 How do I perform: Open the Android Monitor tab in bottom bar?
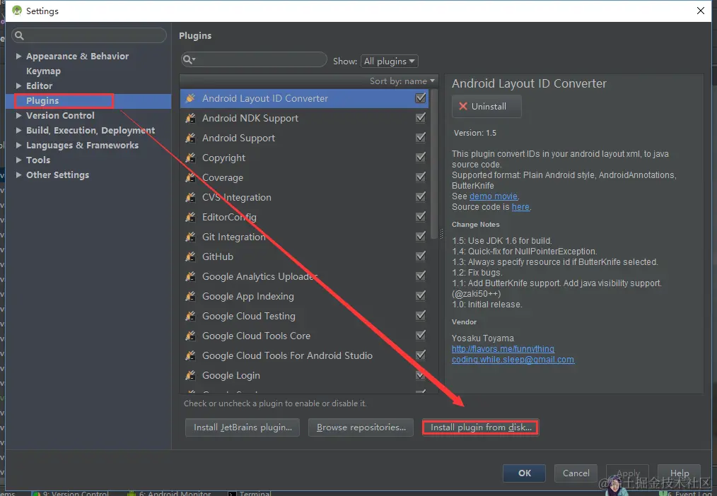(169, 493)
